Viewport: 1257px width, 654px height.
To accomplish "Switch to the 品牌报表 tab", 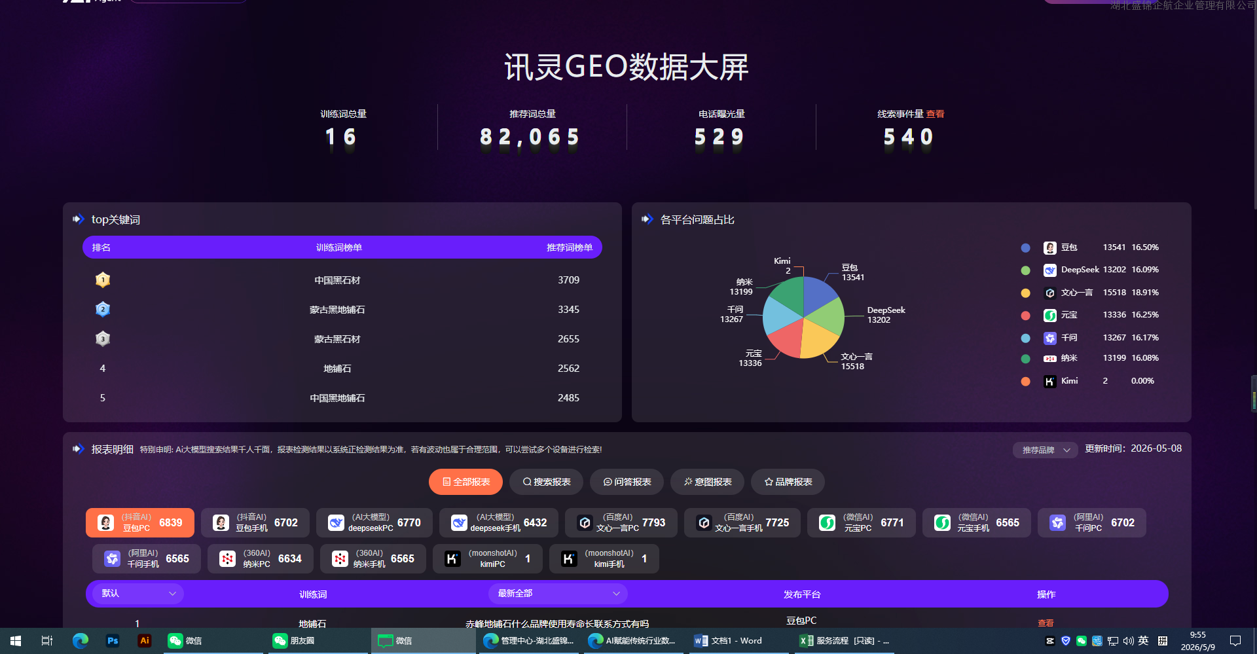I will click(x=788, y=482).
